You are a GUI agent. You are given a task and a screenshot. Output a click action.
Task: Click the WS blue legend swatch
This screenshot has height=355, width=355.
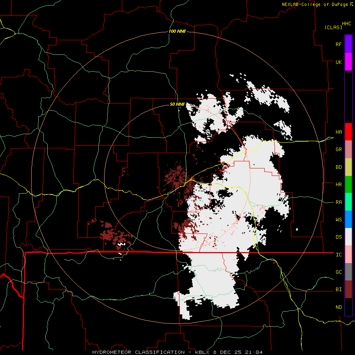click(x=348, y=219)
